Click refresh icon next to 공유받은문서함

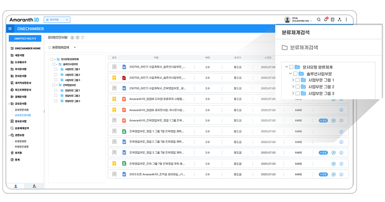point(83,38)
